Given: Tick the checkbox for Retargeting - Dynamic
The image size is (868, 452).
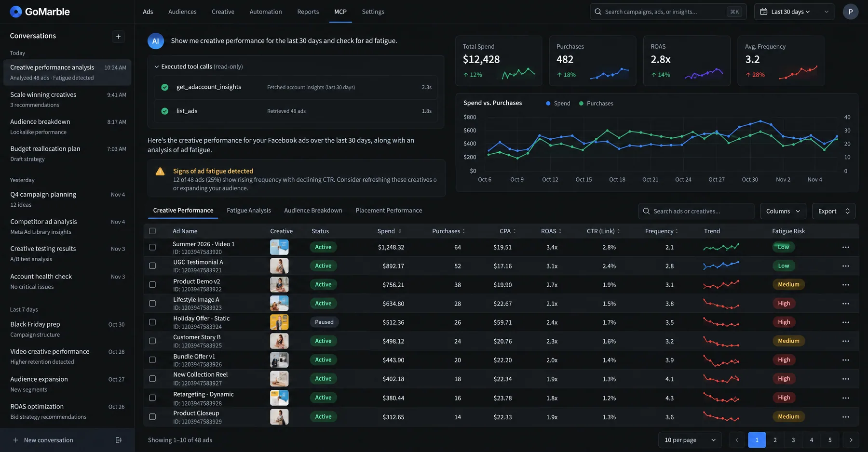Looking at the screenshot, I should (x=152, y=398).
